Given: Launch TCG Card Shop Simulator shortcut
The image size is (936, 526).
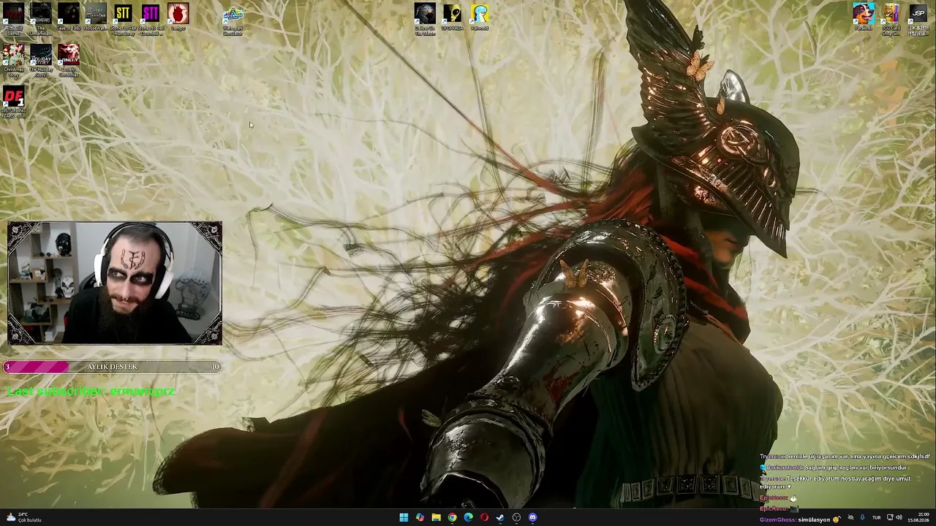Looking at the screenshot, I should pos(891,19).
